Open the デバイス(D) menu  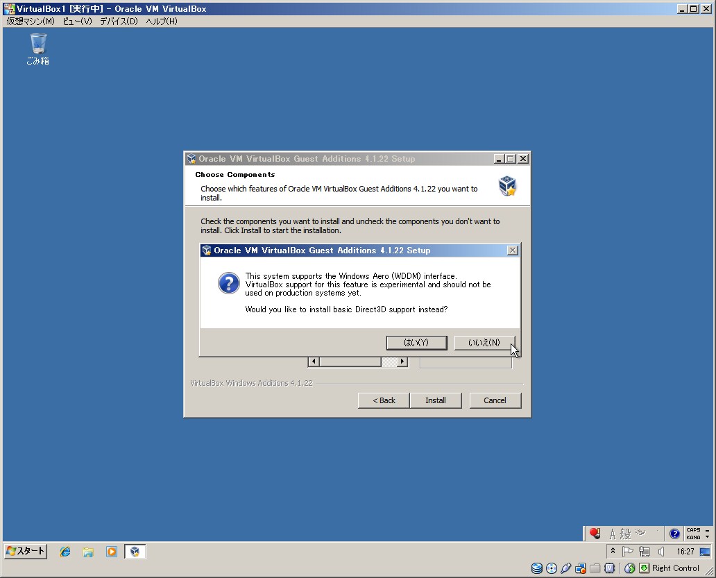point(119,21)
